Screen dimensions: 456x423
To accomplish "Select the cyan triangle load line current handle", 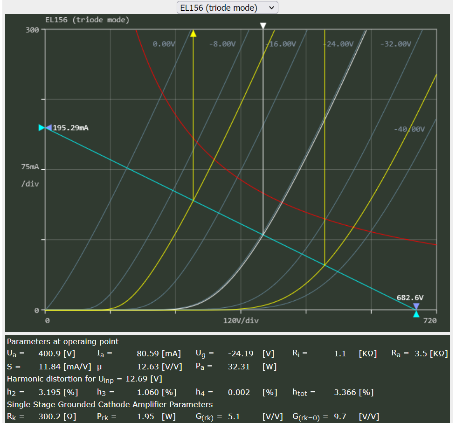I will [41, 128].
